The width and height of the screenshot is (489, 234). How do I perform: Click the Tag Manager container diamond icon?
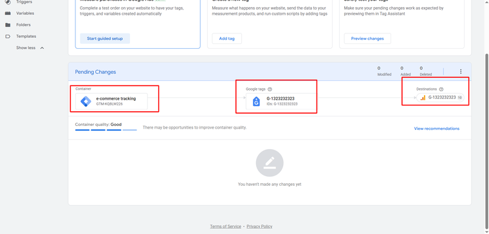point(86,102)
